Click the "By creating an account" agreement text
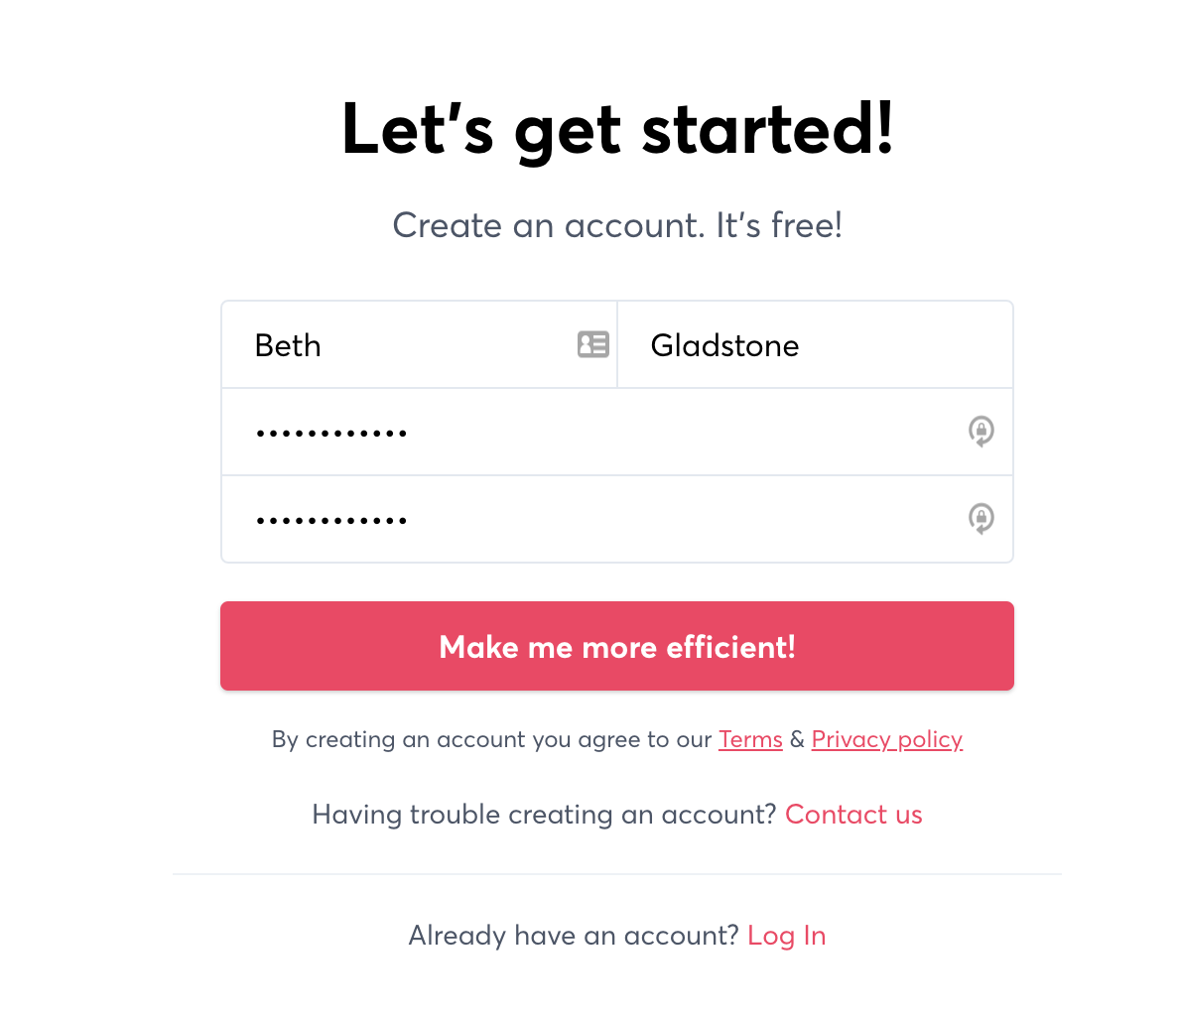 point(491,739)
